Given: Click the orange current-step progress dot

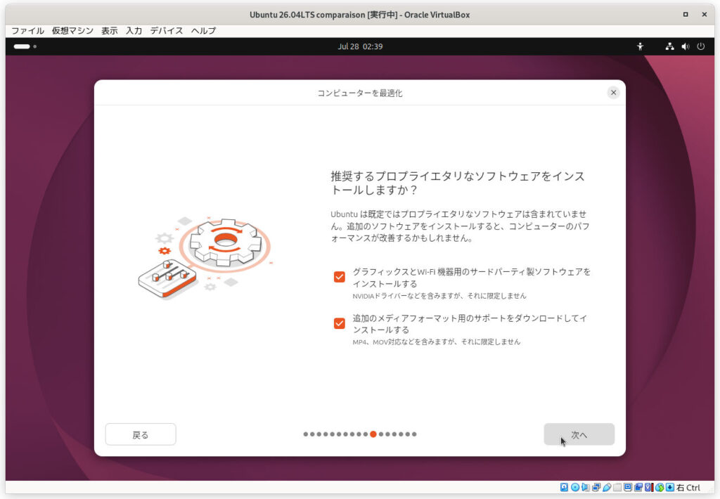Looking at the screenshot, I should tap(373, 434).
